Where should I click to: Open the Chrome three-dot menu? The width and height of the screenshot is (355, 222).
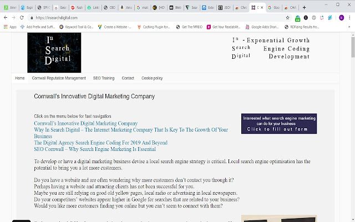click(349, 18)
